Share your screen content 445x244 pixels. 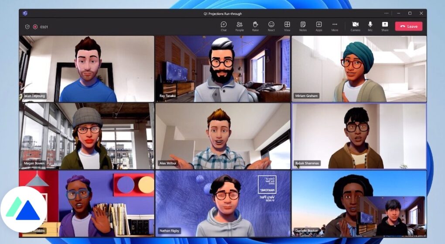(385, 26)
